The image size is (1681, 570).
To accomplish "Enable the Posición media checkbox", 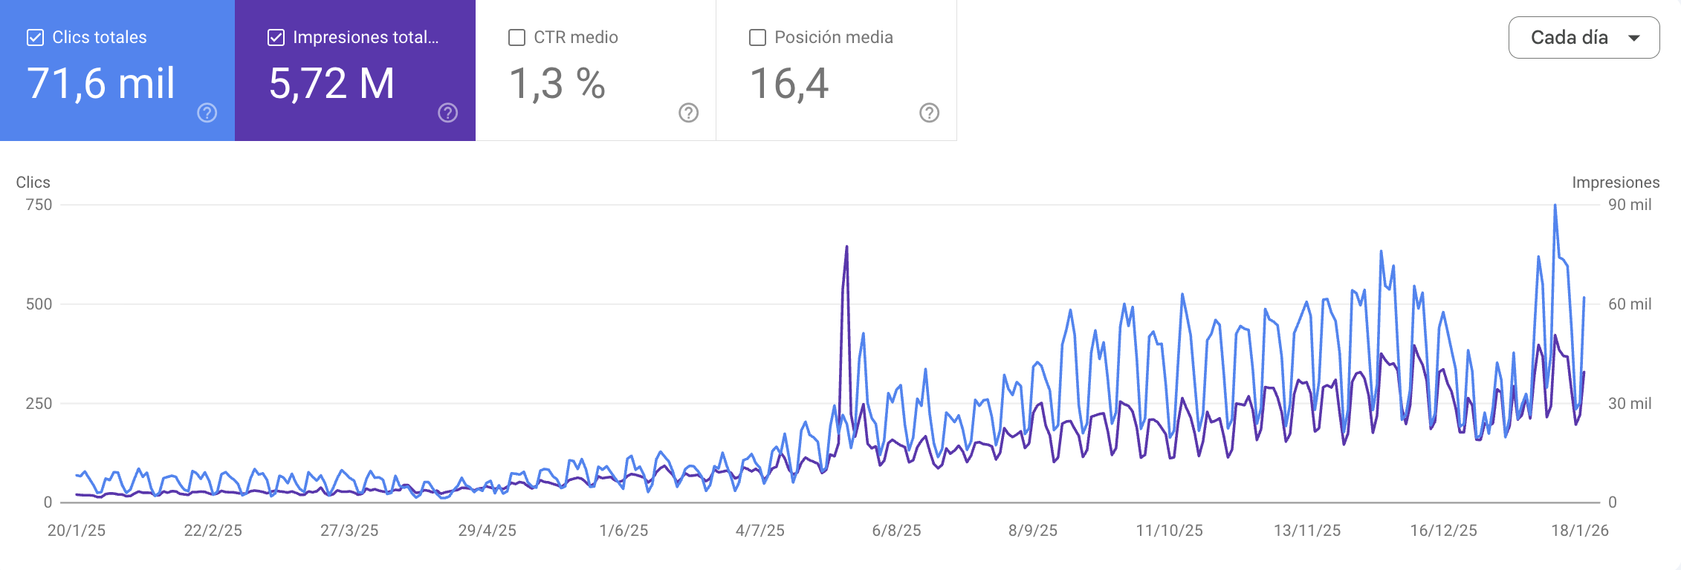I will [757, 36].
